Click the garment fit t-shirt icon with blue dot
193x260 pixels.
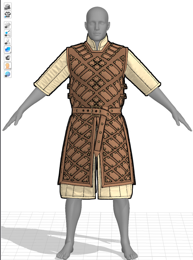tap(8, 15)
